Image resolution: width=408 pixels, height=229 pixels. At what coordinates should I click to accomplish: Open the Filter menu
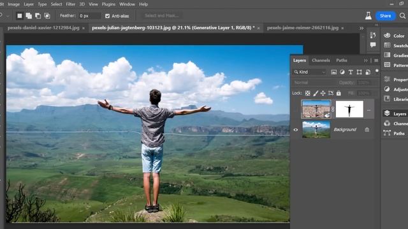pyautogui.click(x=70, y=4)
